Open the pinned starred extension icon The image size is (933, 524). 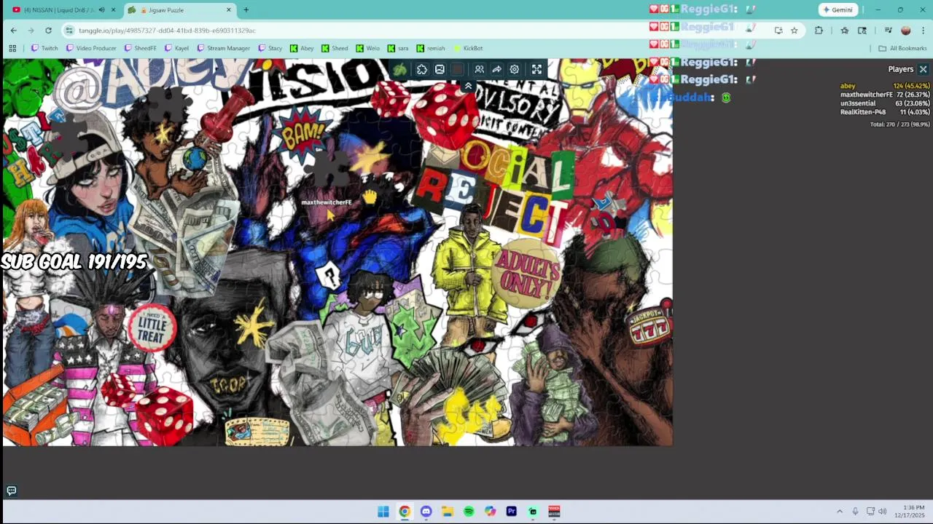tap(844, 31)
